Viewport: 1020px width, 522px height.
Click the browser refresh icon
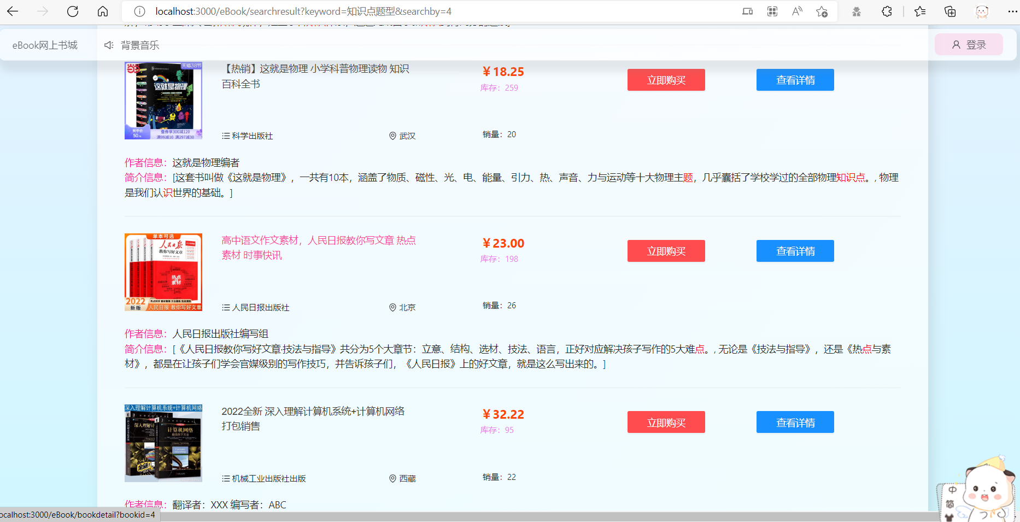point(73,11)
